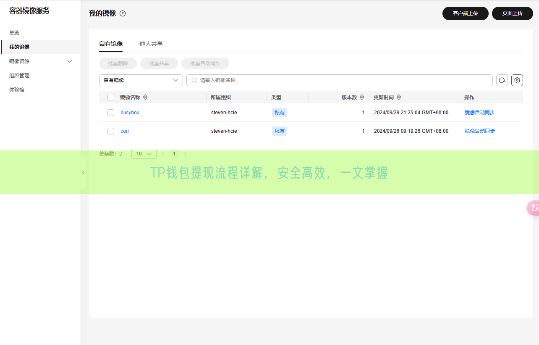Change page size dropdown showing 10
Image resolution: width=539 pixels, height=345 pixels.
pyautogui.click(x=144, y=154)
